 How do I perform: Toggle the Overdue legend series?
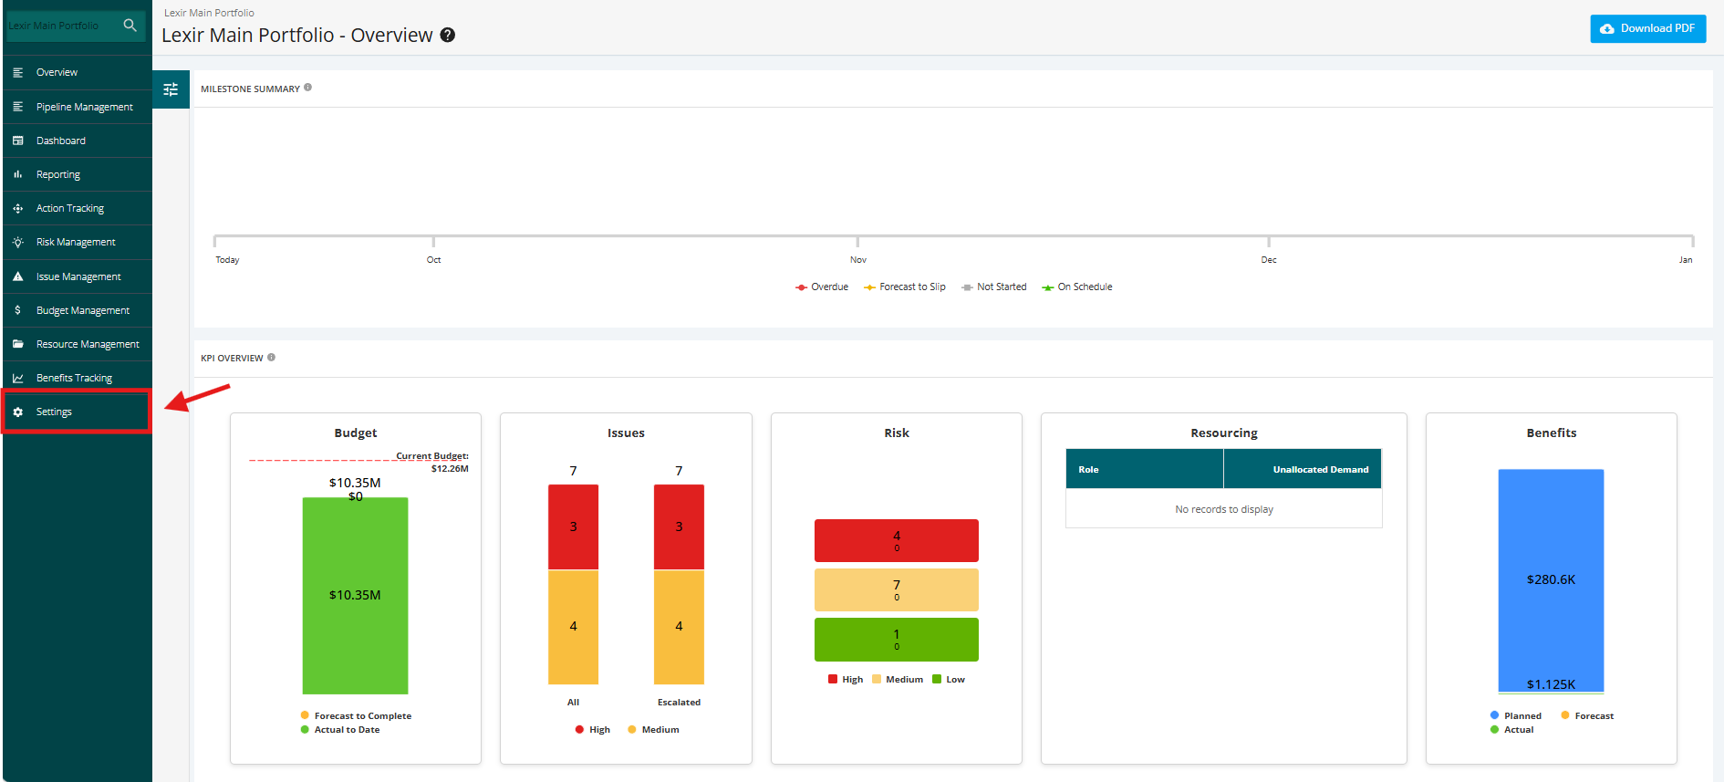[x=822, y=287]
